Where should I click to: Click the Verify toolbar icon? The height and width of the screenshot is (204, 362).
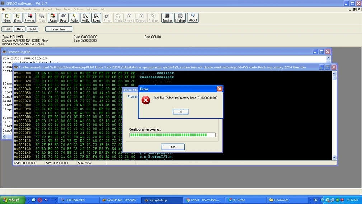tap(85, 18)
